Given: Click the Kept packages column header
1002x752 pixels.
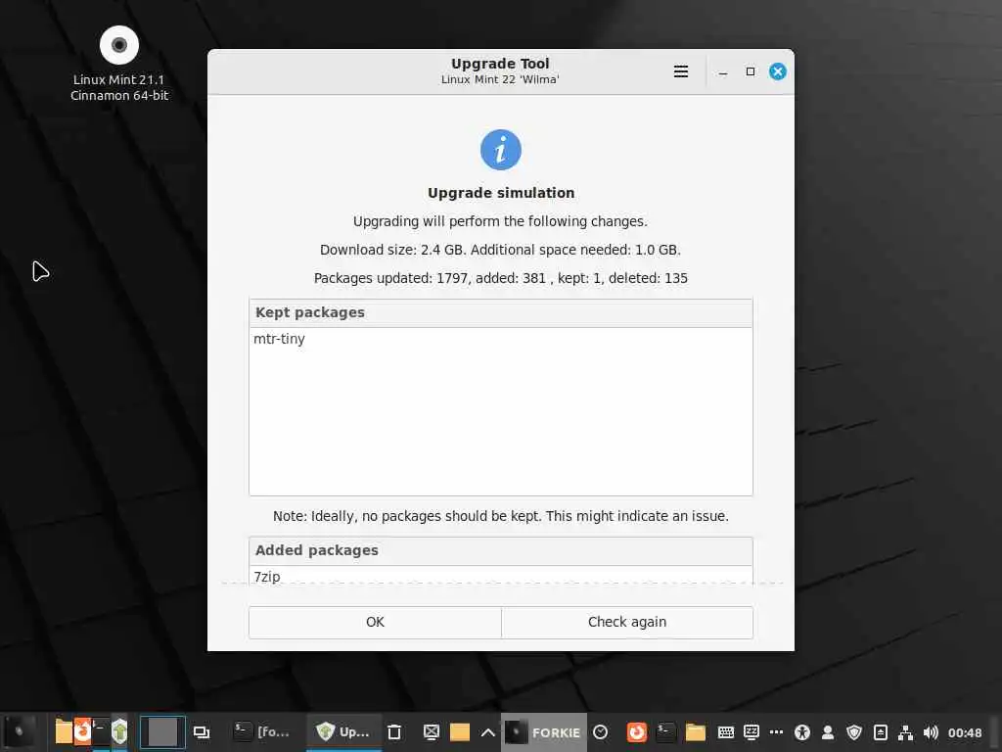Looking at the screenshot, I should (x=500, y=312).
